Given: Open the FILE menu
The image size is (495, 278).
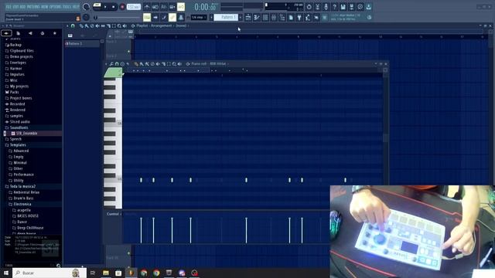Looking at the screenshot, I should (9, 7).
